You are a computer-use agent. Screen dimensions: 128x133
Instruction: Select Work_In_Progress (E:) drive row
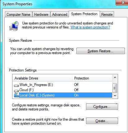62,85
